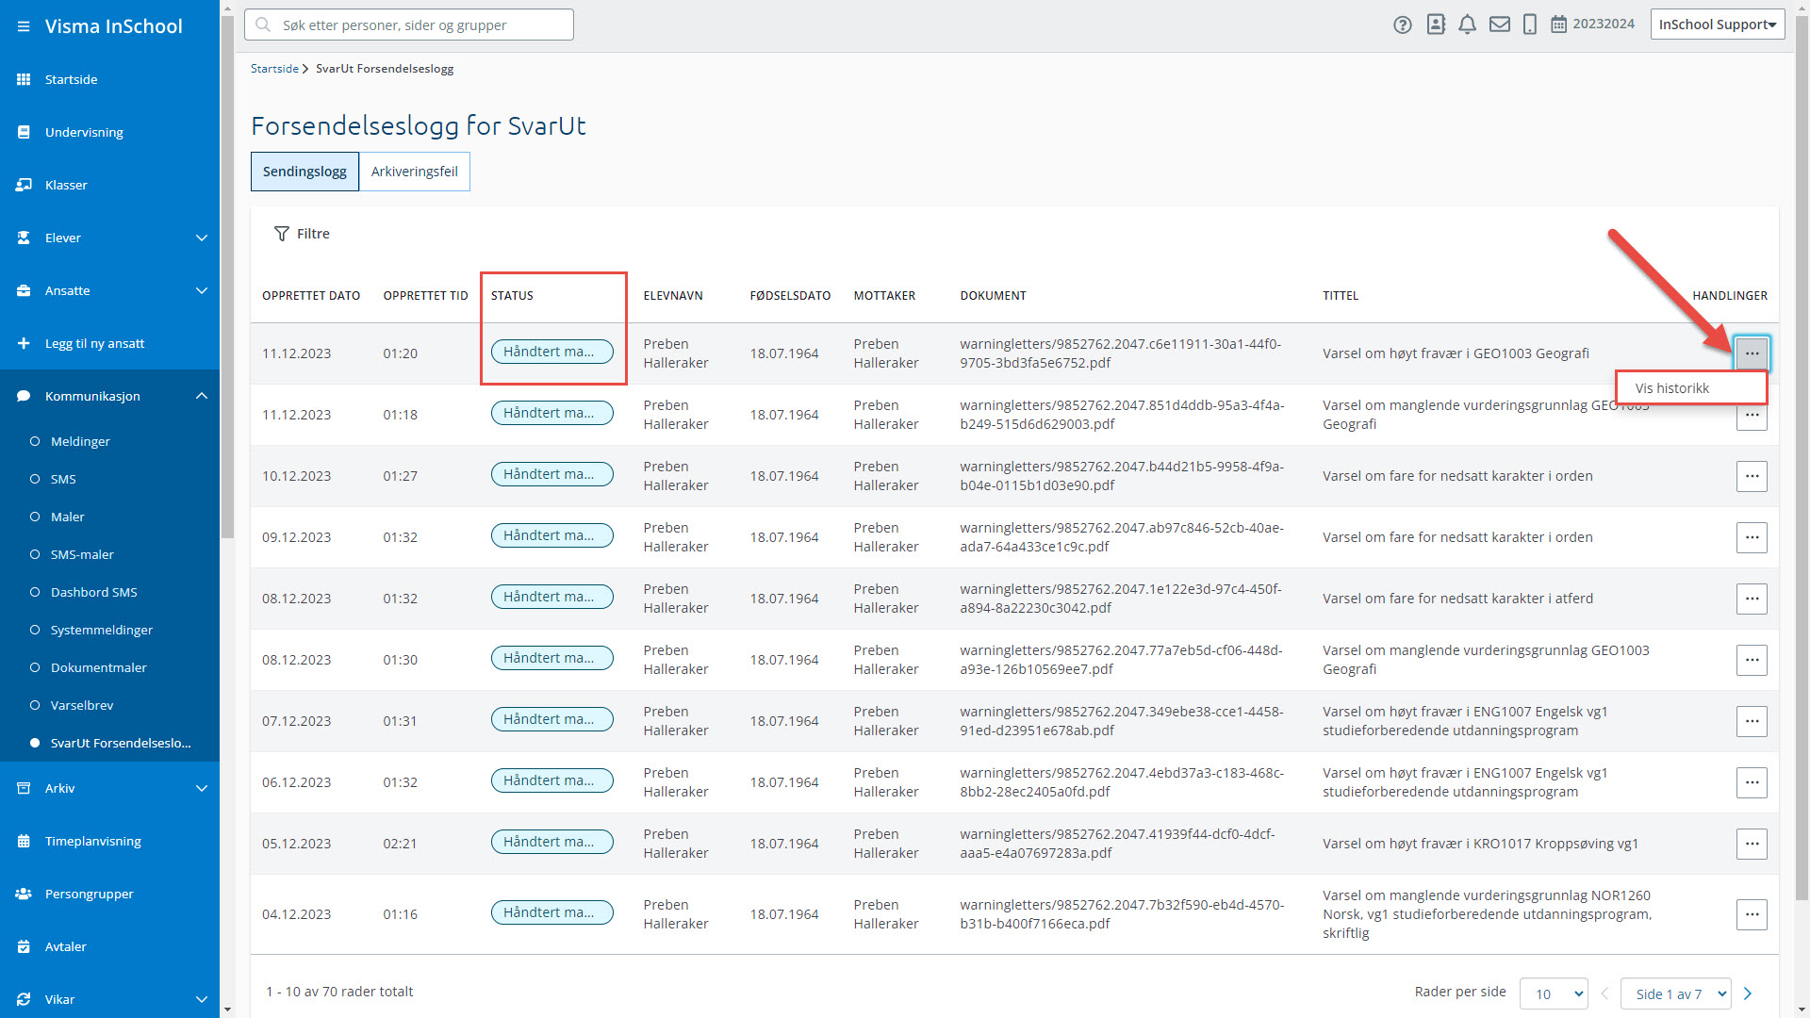The height and width of the screenshot is (1018, 1810).
Task: Click the mobile phone icon in header
Action: pyautogui.click(x=1530, y=25)
